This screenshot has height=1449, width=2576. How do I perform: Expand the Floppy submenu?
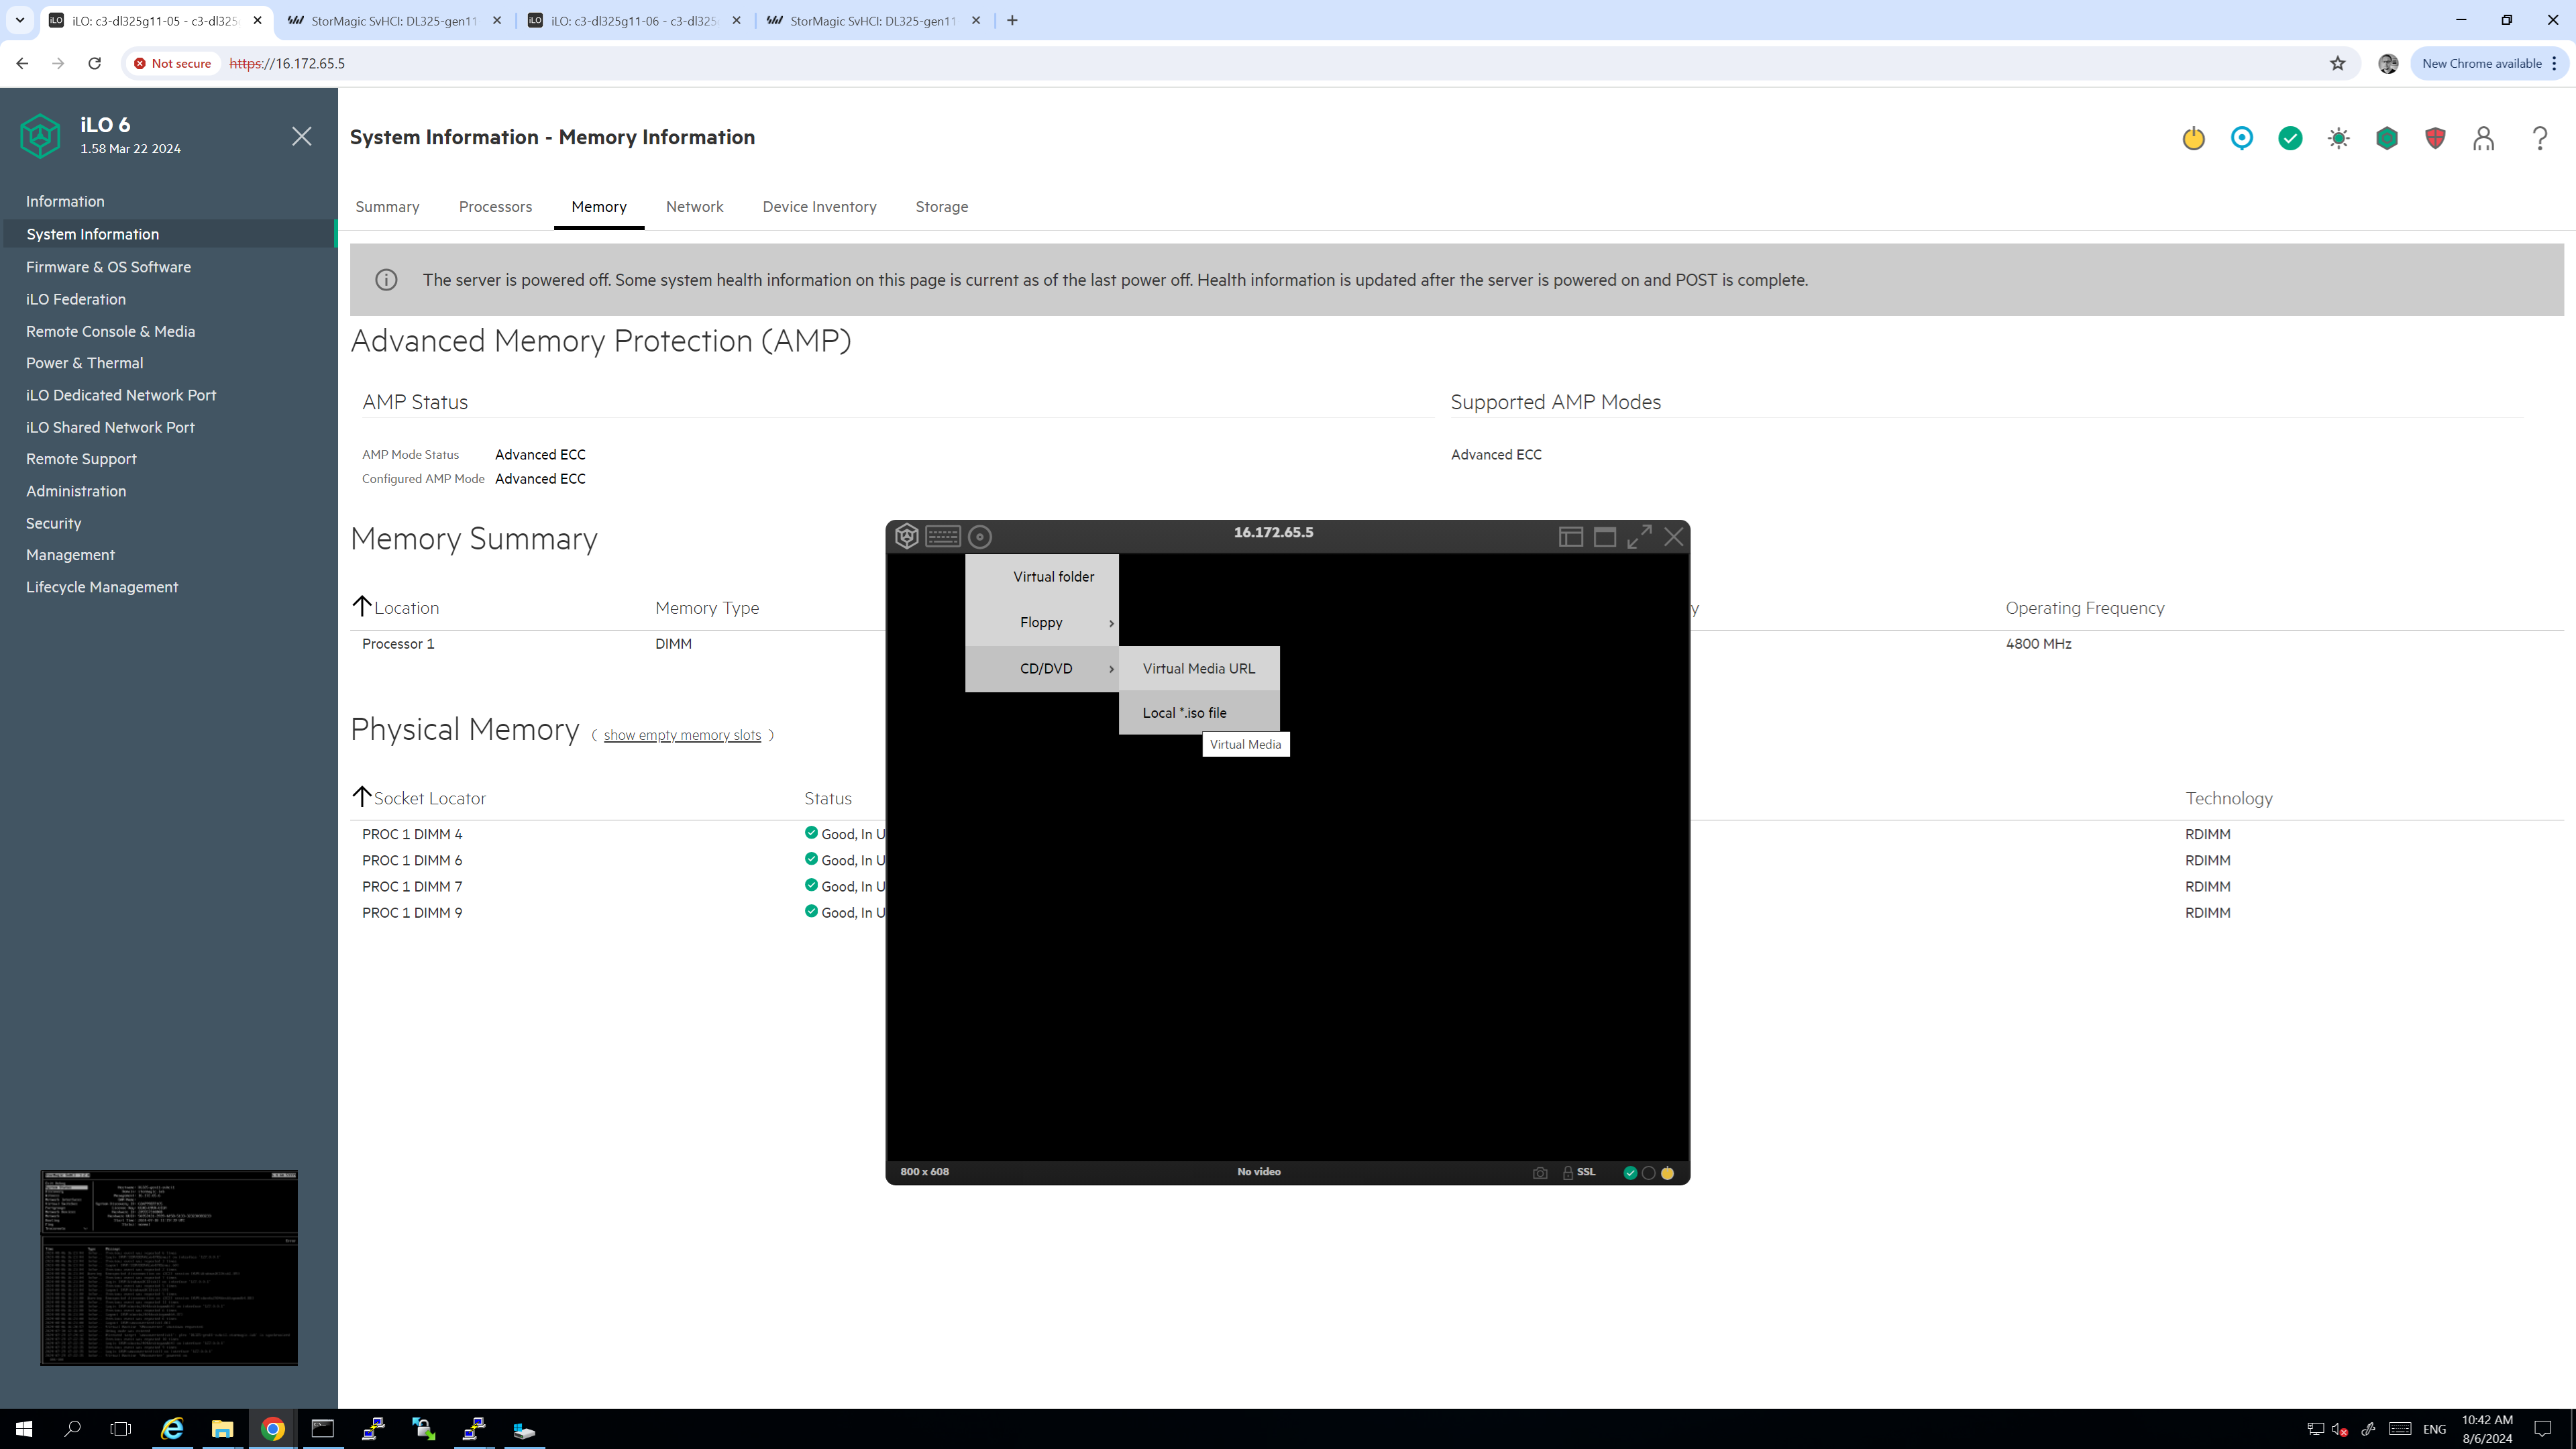click(x=1041, y=622)
